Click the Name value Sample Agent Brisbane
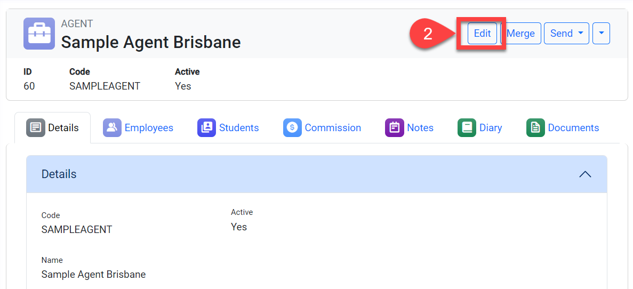The width and height of the screenshot is (633, 289). 93,274
